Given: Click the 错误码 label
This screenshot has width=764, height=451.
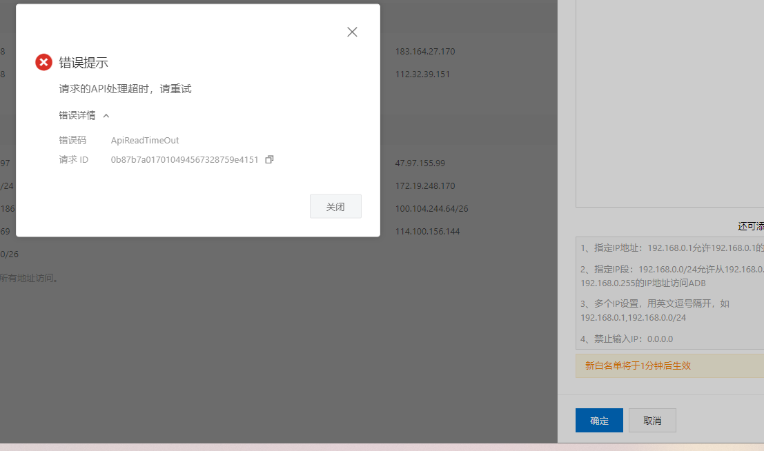Looking at the screenshot, I should point(72,140).
